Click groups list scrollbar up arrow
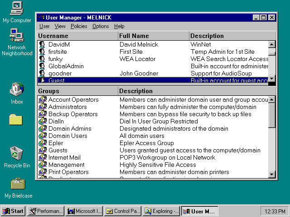Screen dimensions: 290x217 click(271, 99)
